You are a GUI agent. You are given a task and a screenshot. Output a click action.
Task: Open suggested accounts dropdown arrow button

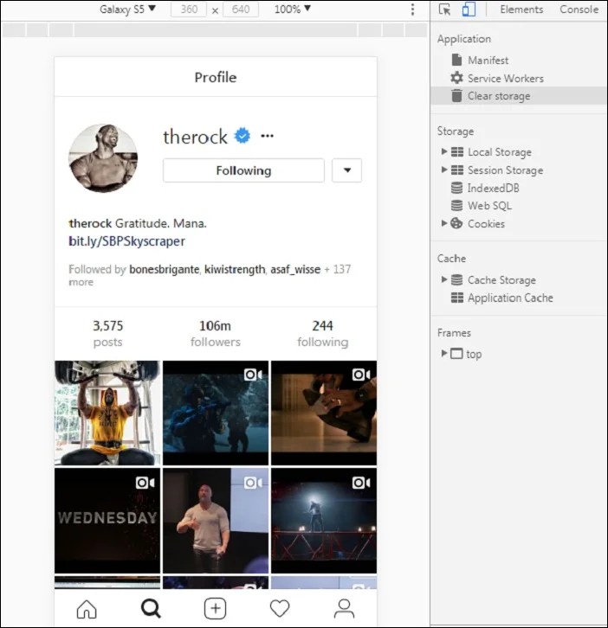347,170
